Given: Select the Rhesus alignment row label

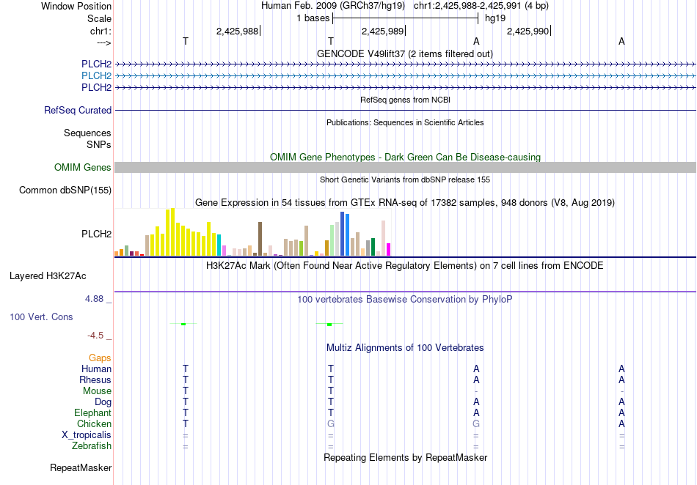Looking at the screenshot, I should pos(95,380).
